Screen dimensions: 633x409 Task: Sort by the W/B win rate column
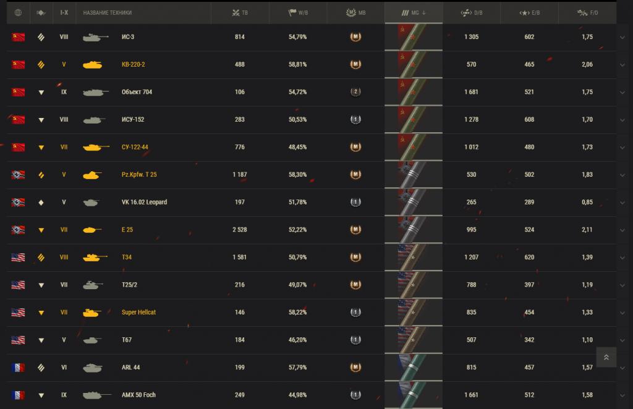pyautogui.click(x=298, y=12)
